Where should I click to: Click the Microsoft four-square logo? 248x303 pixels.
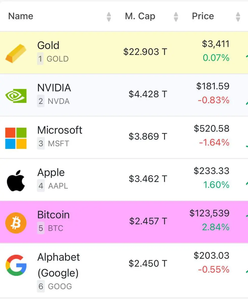click(16, 138)
